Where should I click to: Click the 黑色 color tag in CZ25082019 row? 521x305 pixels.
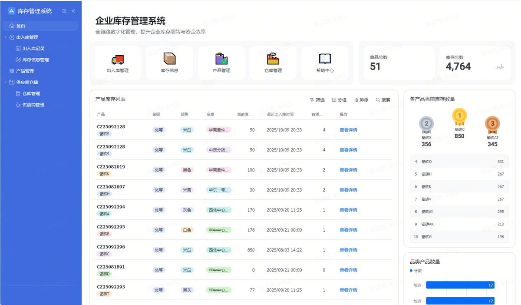tap(187, 170)
